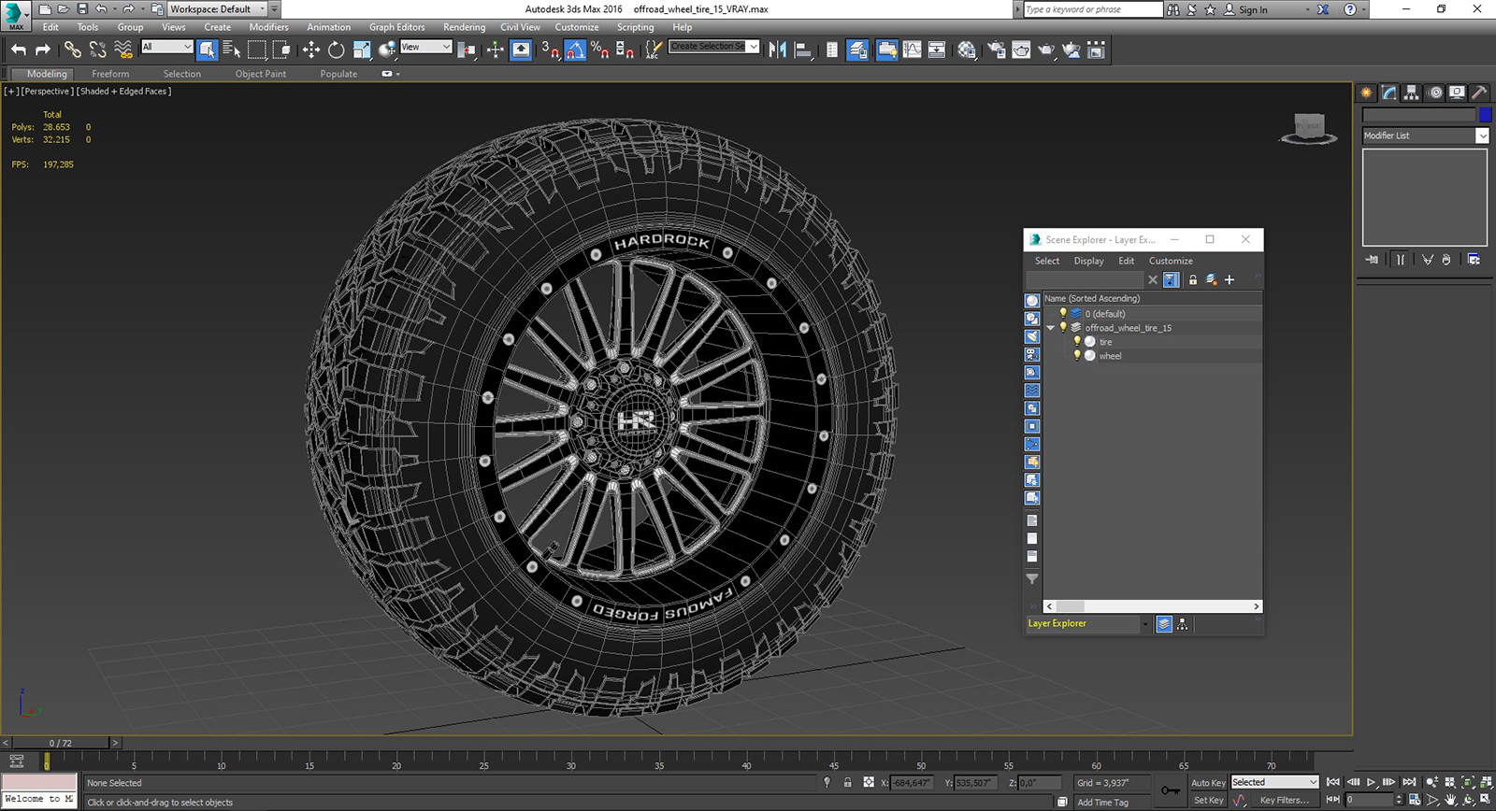Viewport: 1496px width, 811px height.
Task: Toggle the Layer Explorer toolbar button
Action: [x=857, y=50]
